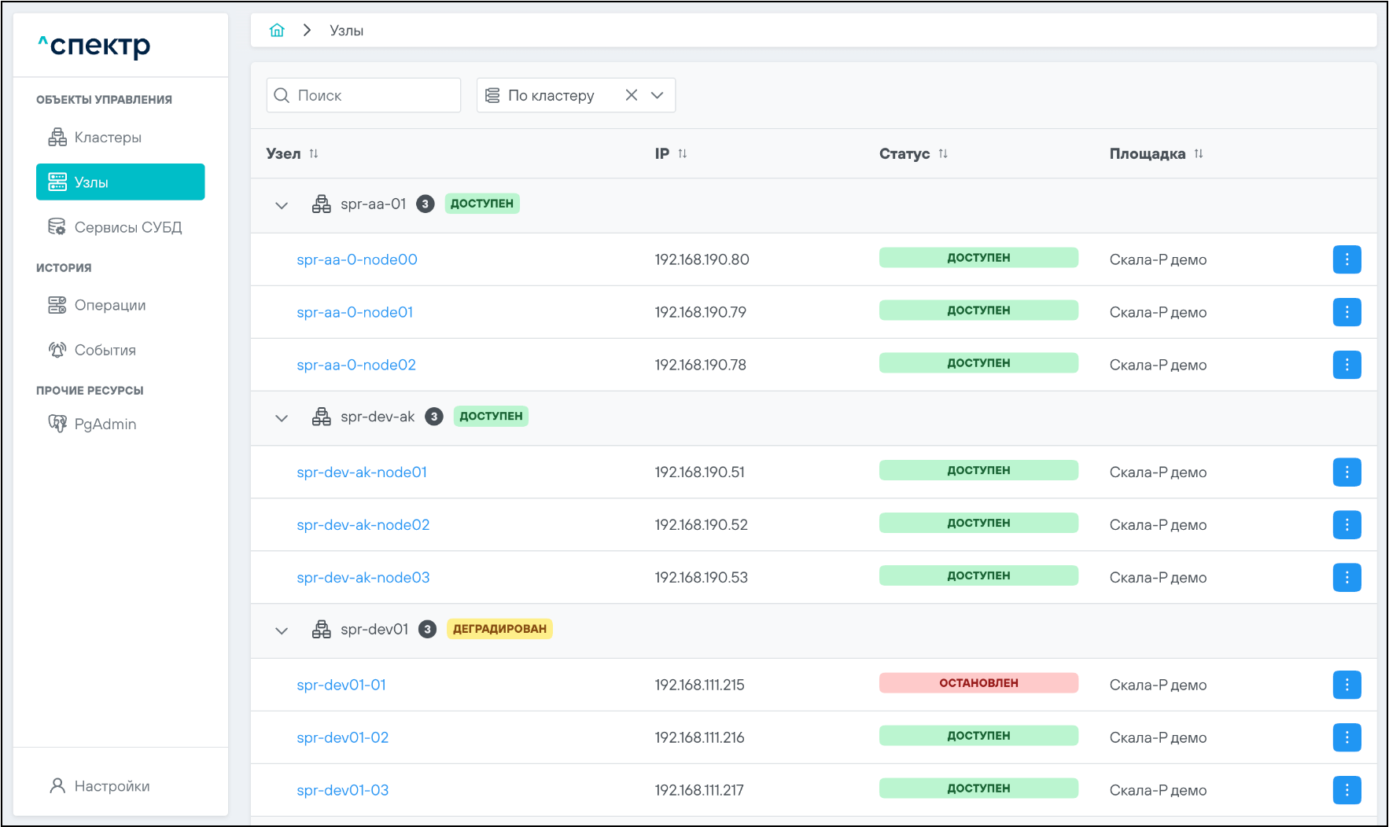Viewport: 1389px width, 827px height.
Task: Sort table by Статус column
Action: [x=943, y=154]
